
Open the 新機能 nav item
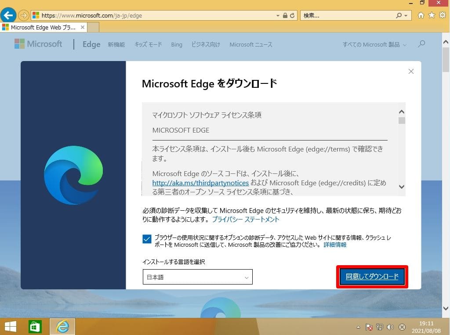tap(116, 44)
